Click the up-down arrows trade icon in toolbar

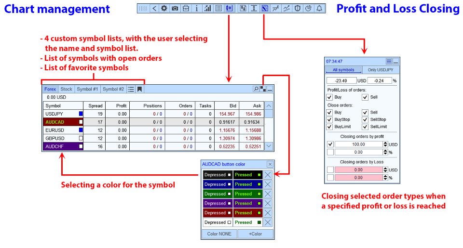pyautogui.click(x=243, y=8)
